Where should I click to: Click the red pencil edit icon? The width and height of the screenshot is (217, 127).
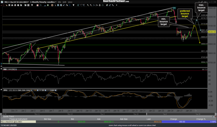tap(38, 5)
